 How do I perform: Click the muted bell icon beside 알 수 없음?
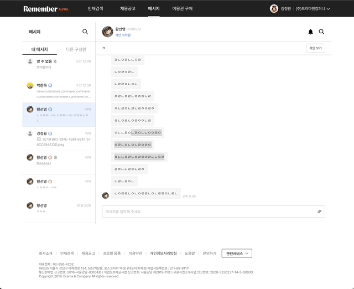point(56,61)
